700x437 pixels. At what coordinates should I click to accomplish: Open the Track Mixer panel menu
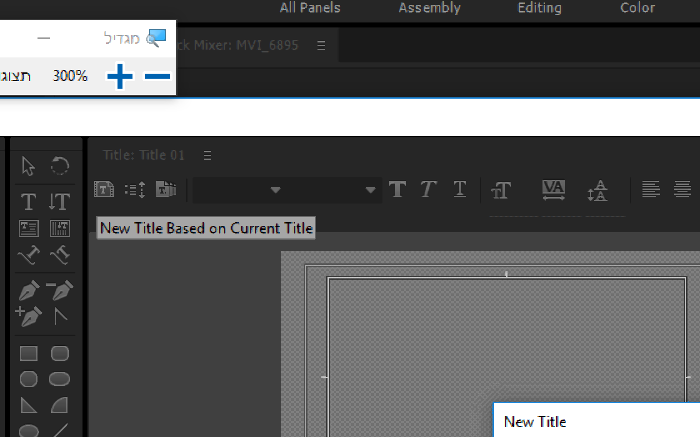point(321,45)
